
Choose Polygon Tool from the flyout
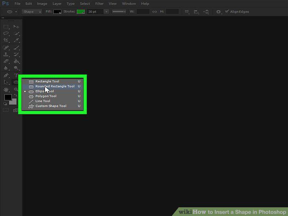pyautogui.click(x=53, y=96)
